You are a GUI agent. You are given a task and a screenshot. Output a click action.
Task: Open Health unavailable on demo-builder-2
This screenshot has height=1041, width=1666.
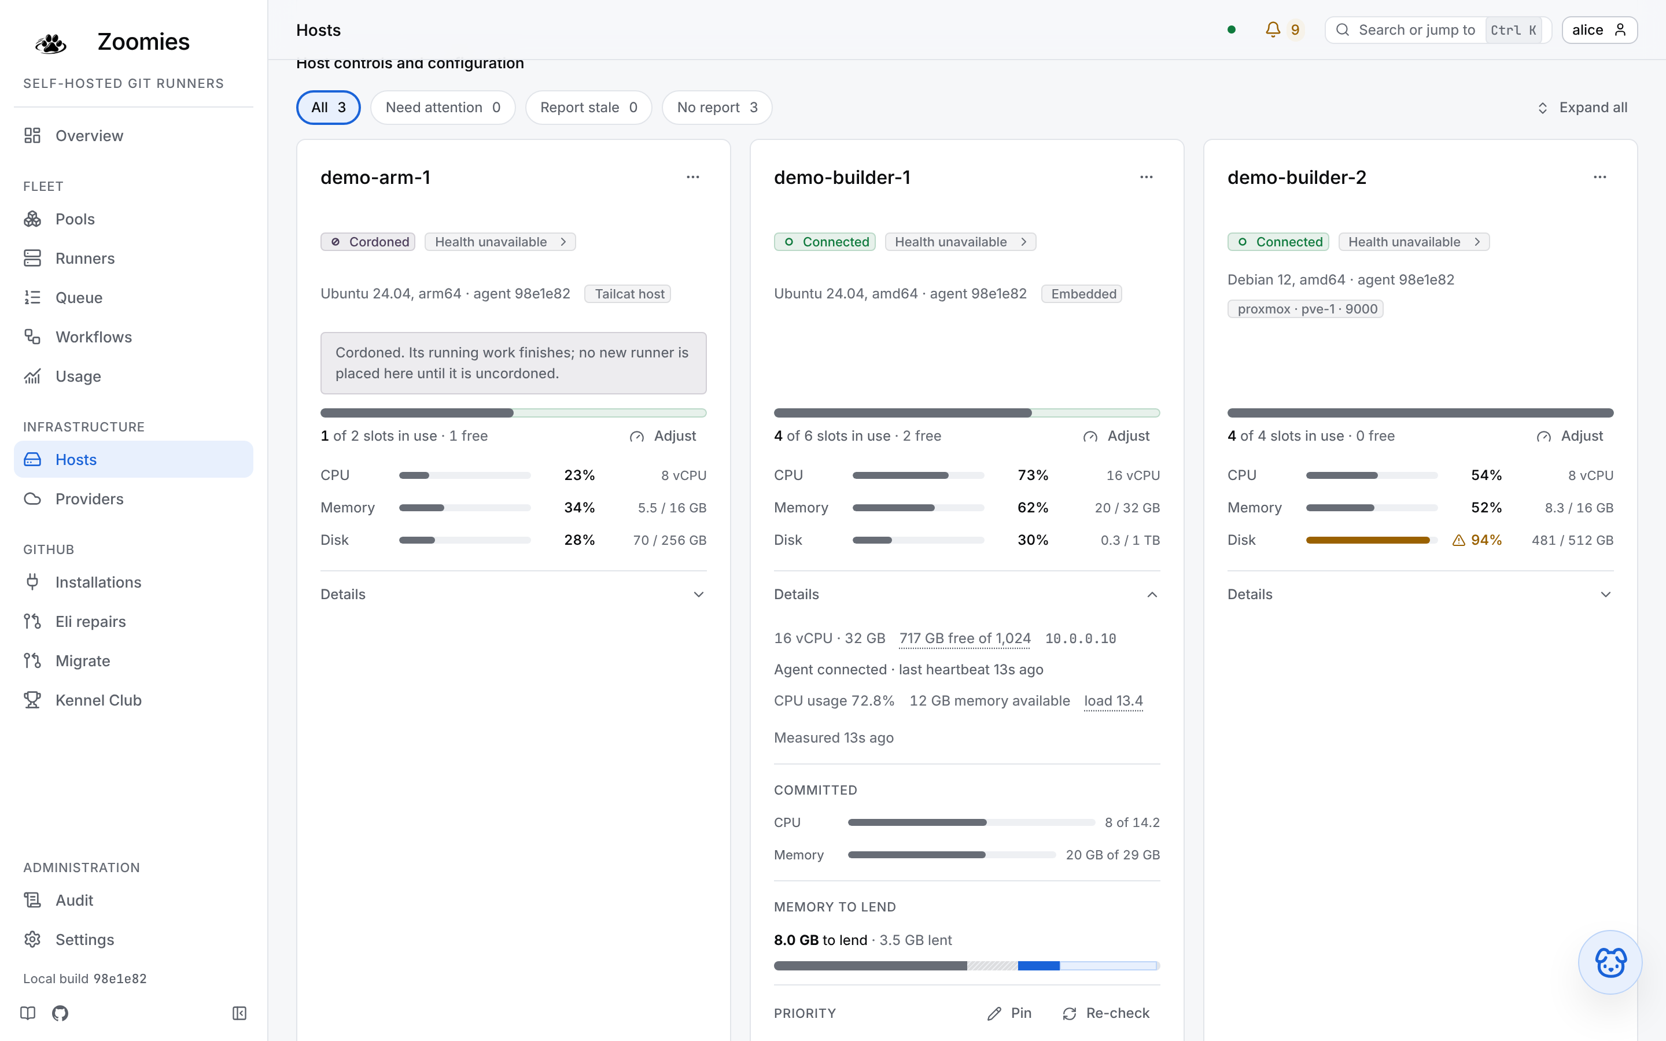(1414, 242)
